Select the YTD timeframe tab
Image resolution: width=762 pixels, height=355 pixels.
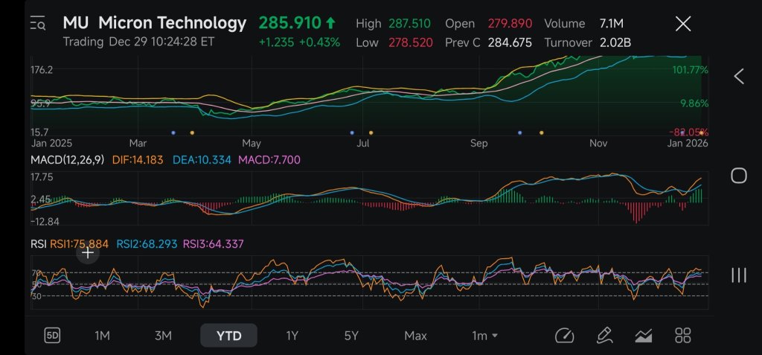click(229, 336)
